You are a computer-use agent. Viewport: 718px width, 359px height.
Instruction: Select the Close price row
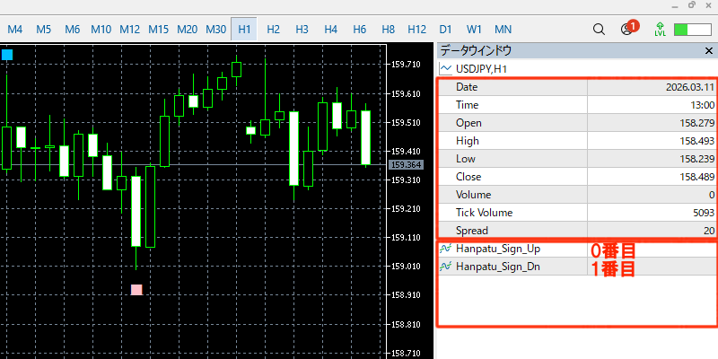pos(576,177)
